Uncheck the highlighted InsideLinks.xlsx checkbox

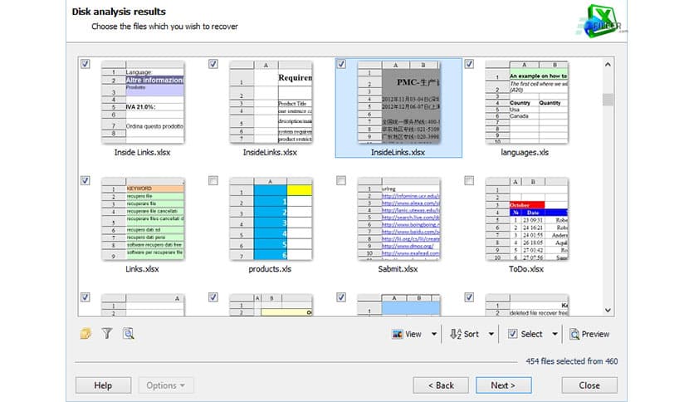tap(341, 64)
